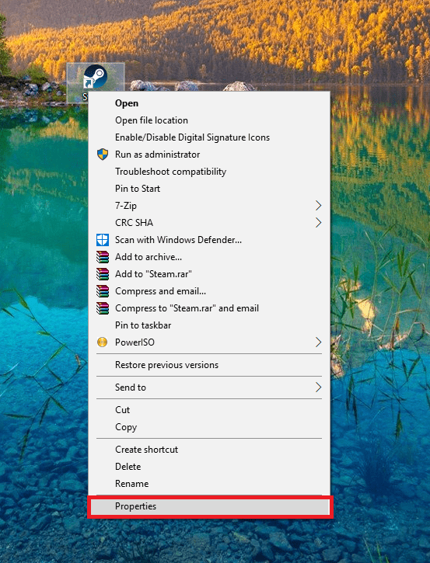
Task: Select Rename from the context menu
Action: [x=209, y=484]
